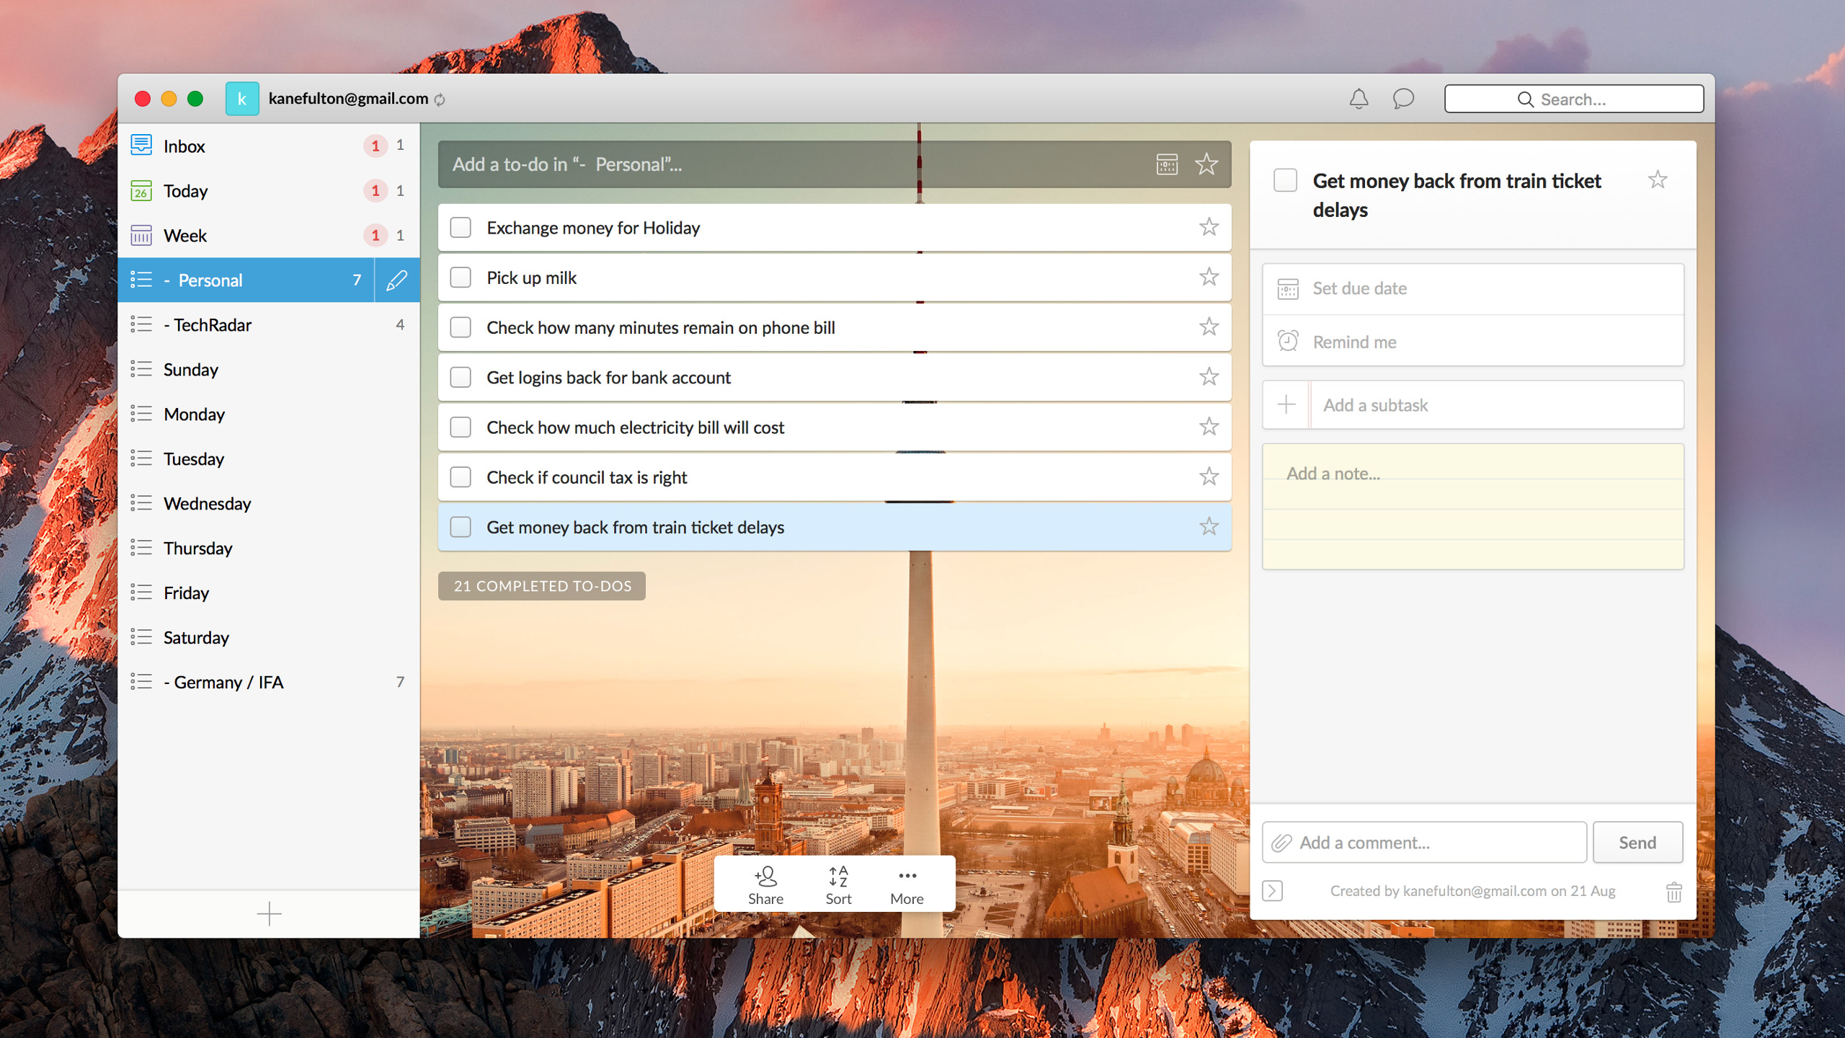The height and width of the screenshot is (1038, 1845).
Task: Star 'Check how much electricity bill will cost'
Action: point(1209,426)
